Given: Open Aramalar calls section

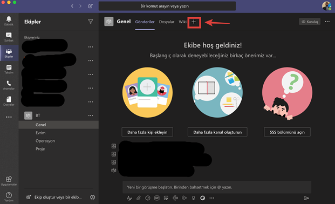Looking at the screenshot, I should (9, 85).
